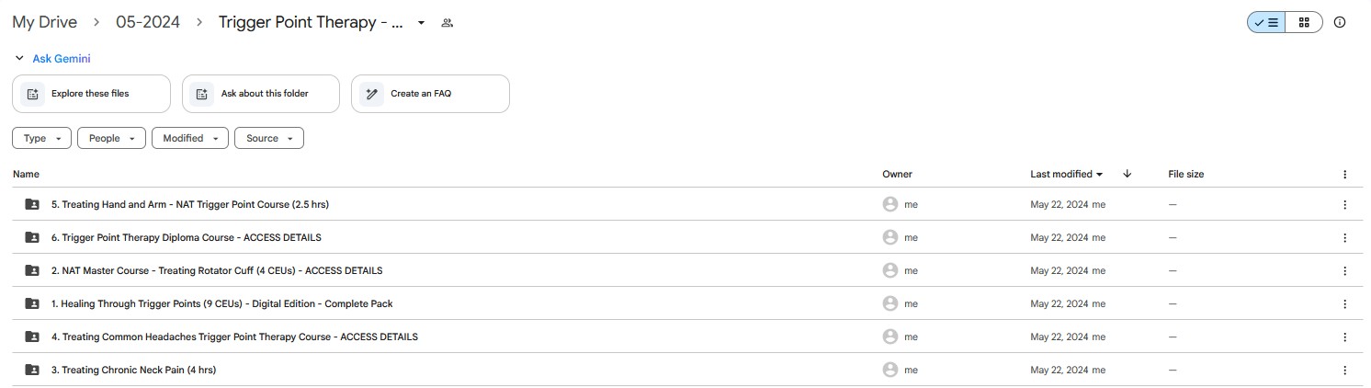Expand the current folder name dropdown arrow
This screenshot has height=388, width=1371.
(421, 23)
